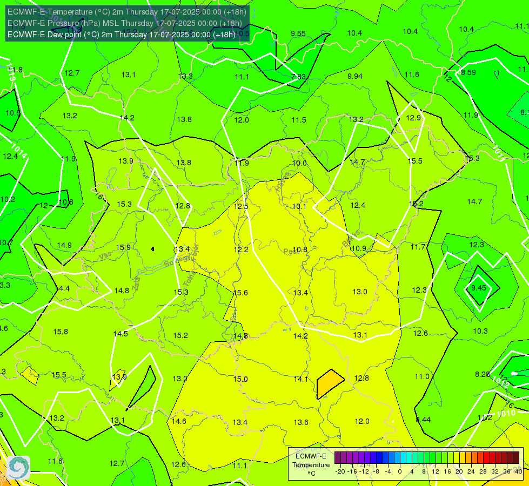Click the dew point value 13.6

point(301,422)
